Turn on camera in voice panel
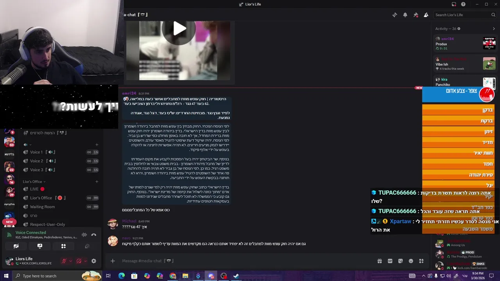 point(16,246)
